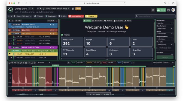Image resolution: width=183 pixels, height=101 pixels.
Task: Expand the Q&A (X55) group
Action: pos(10,30)
